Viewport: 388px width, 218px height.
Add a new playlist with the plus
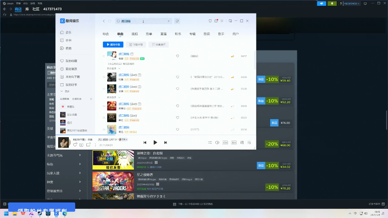coord(91,99)
